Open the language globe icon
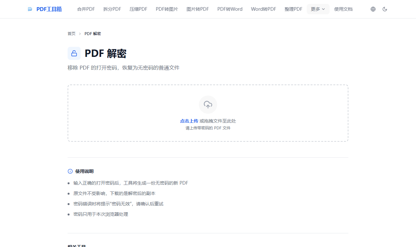The width and height of the screenshot is (416, 247). click(x=373, y=9)
